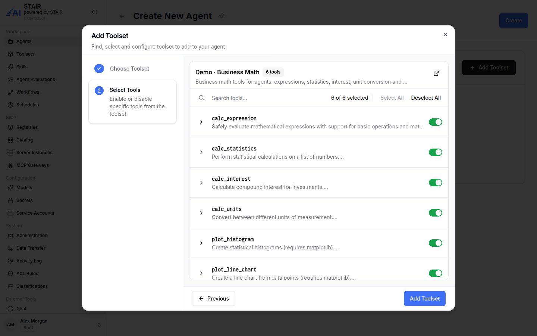Click the MCP Gateways icon
This screenshot has width=537, height=336.
tap(10, 165)
